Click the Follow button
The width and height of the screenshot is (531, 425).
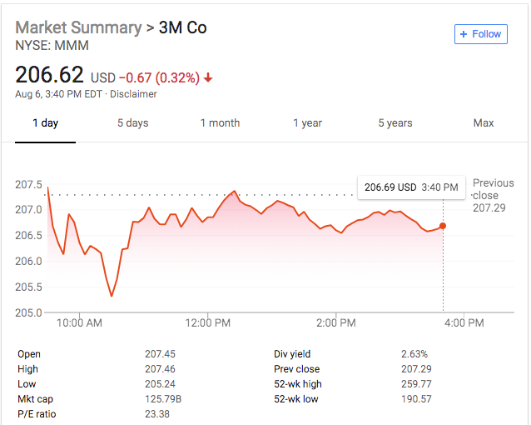pos(480,34)
